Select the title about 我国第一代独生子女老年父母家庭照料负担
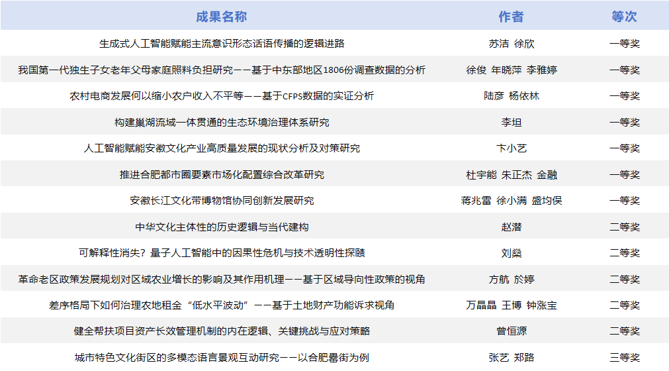Screen dimensions: 669x371 click(x=222, y=70)
